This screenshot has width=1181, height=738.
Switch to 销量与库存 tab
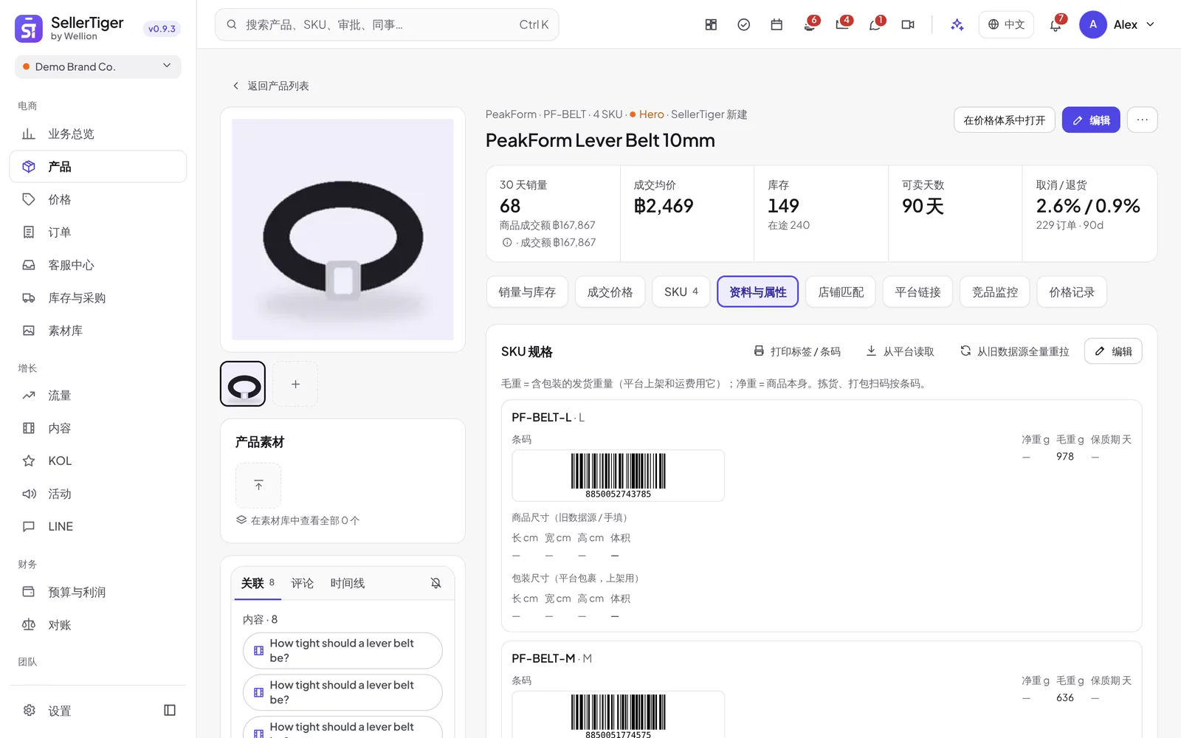tap(527, 292)
